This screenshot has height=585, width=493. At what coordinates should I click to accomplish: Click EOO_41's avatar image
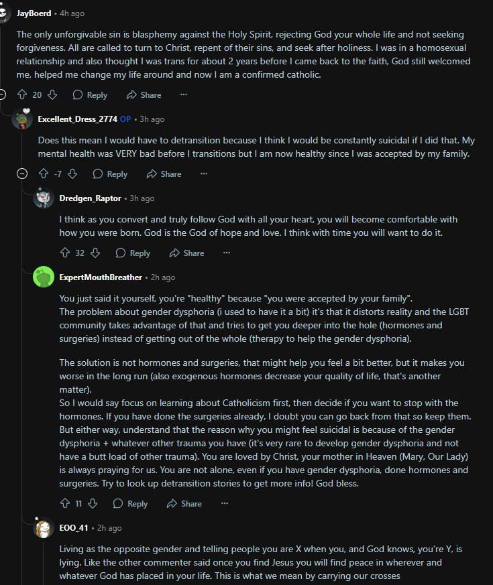coord(44,528)
